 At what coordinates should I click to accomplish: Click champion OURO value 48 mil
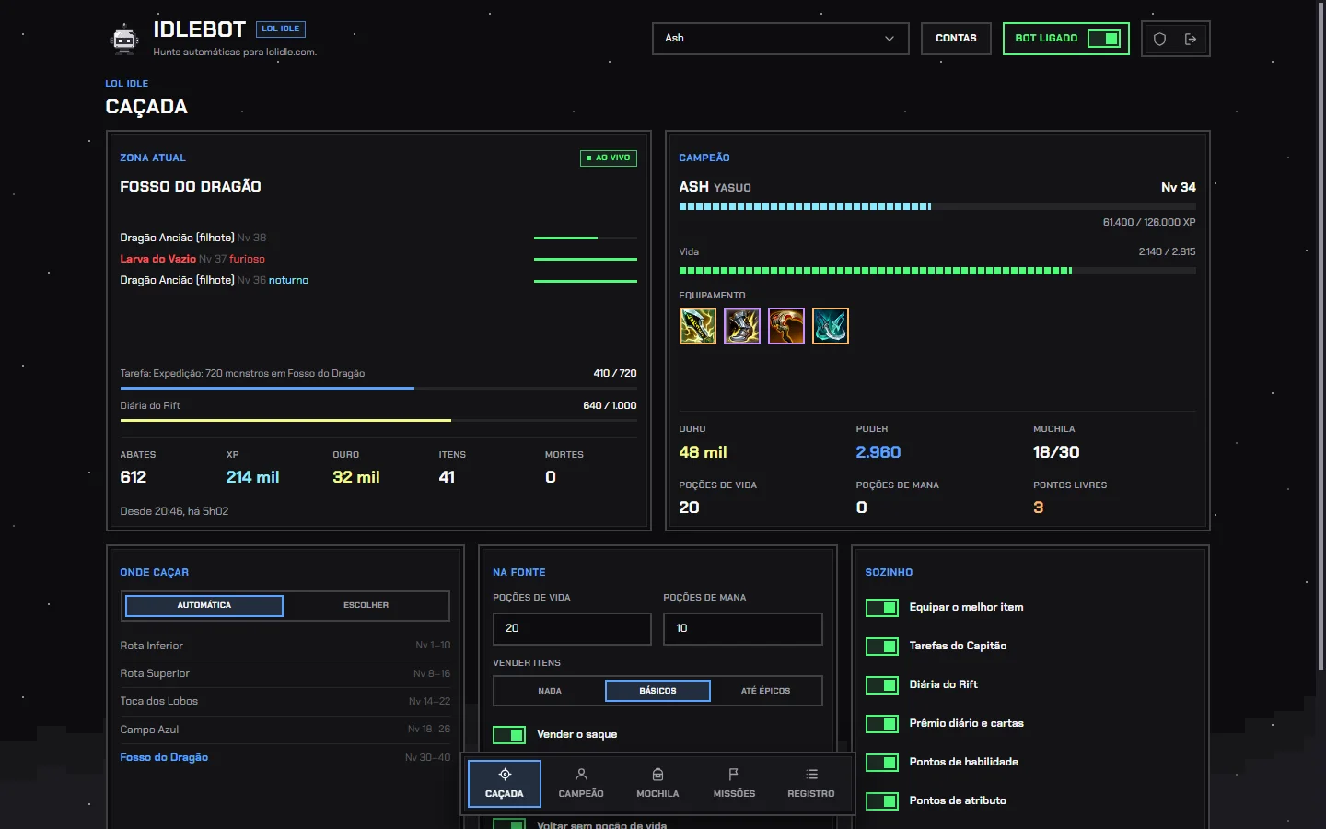coord(704,452)
